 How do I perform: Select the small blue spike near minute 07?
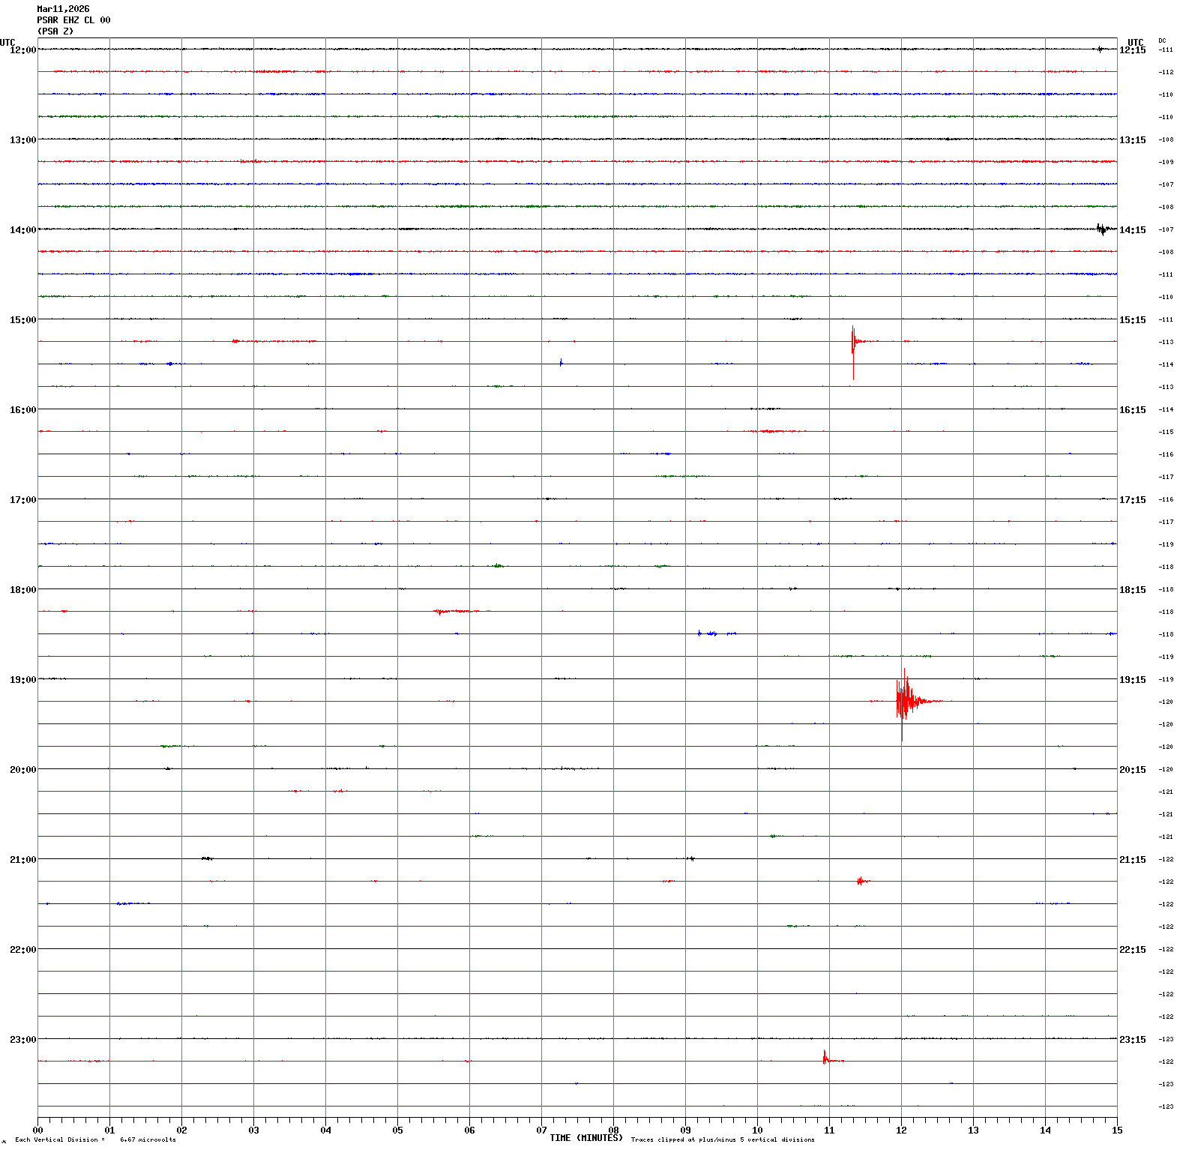[x=561, y=363]
